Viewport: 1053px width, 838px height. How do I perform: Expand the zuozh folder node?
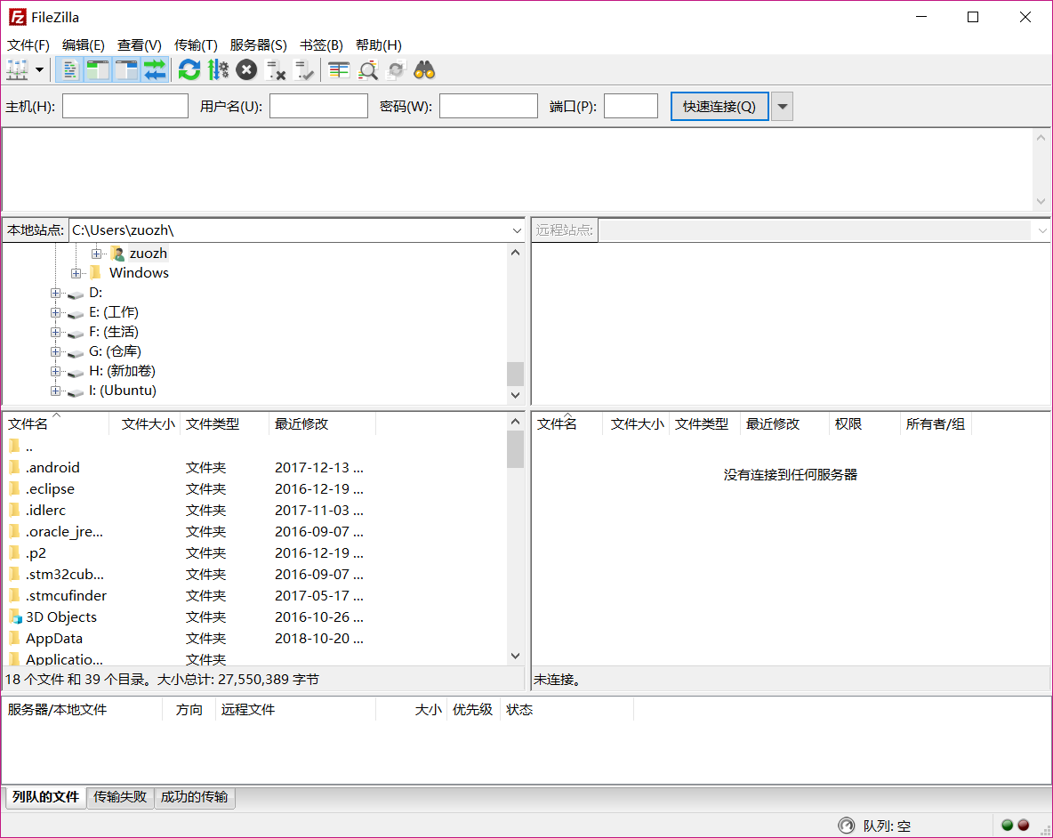point(97,254)
